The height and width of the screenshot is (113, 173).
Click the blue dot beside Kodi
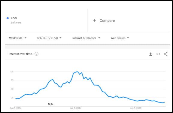click(x=8, y=18)
